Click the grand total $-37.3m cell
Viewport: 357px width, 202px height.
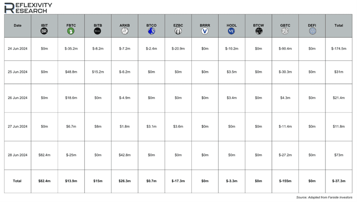pyautogui.click(x=338, y=181)
